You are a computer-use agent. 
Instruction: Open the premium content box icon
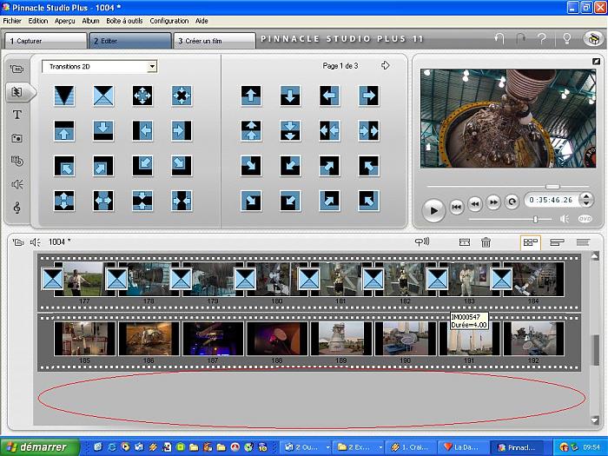click(x=593, y=39)
